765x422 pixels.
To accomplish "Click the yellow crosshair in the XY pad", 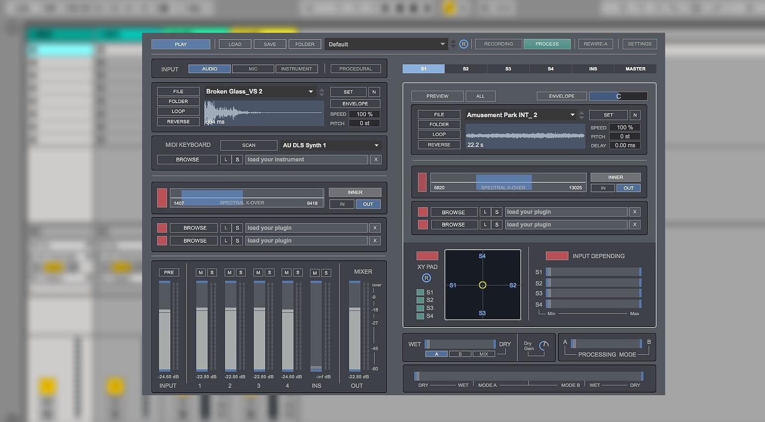I will [482, 285].
